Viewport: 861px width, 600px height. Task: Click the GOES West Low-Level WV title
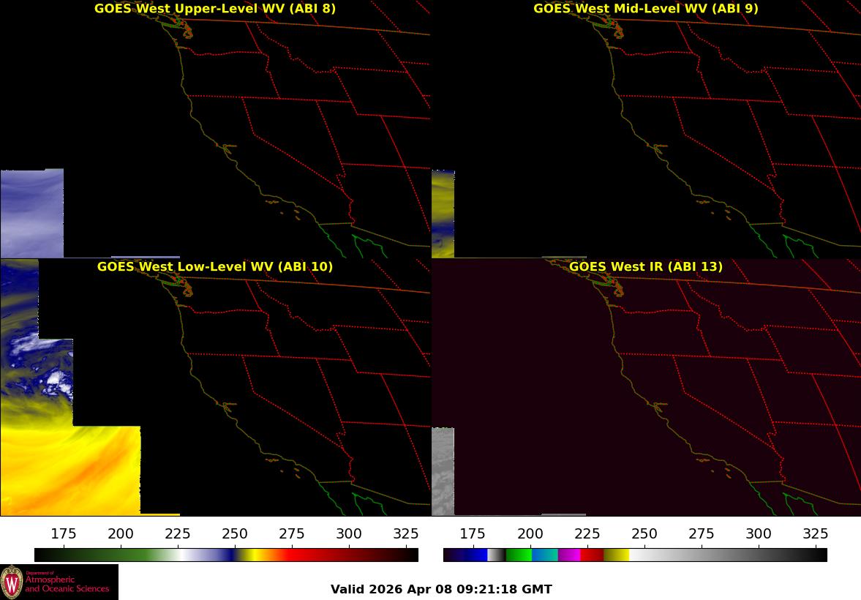tap(214, 266)
